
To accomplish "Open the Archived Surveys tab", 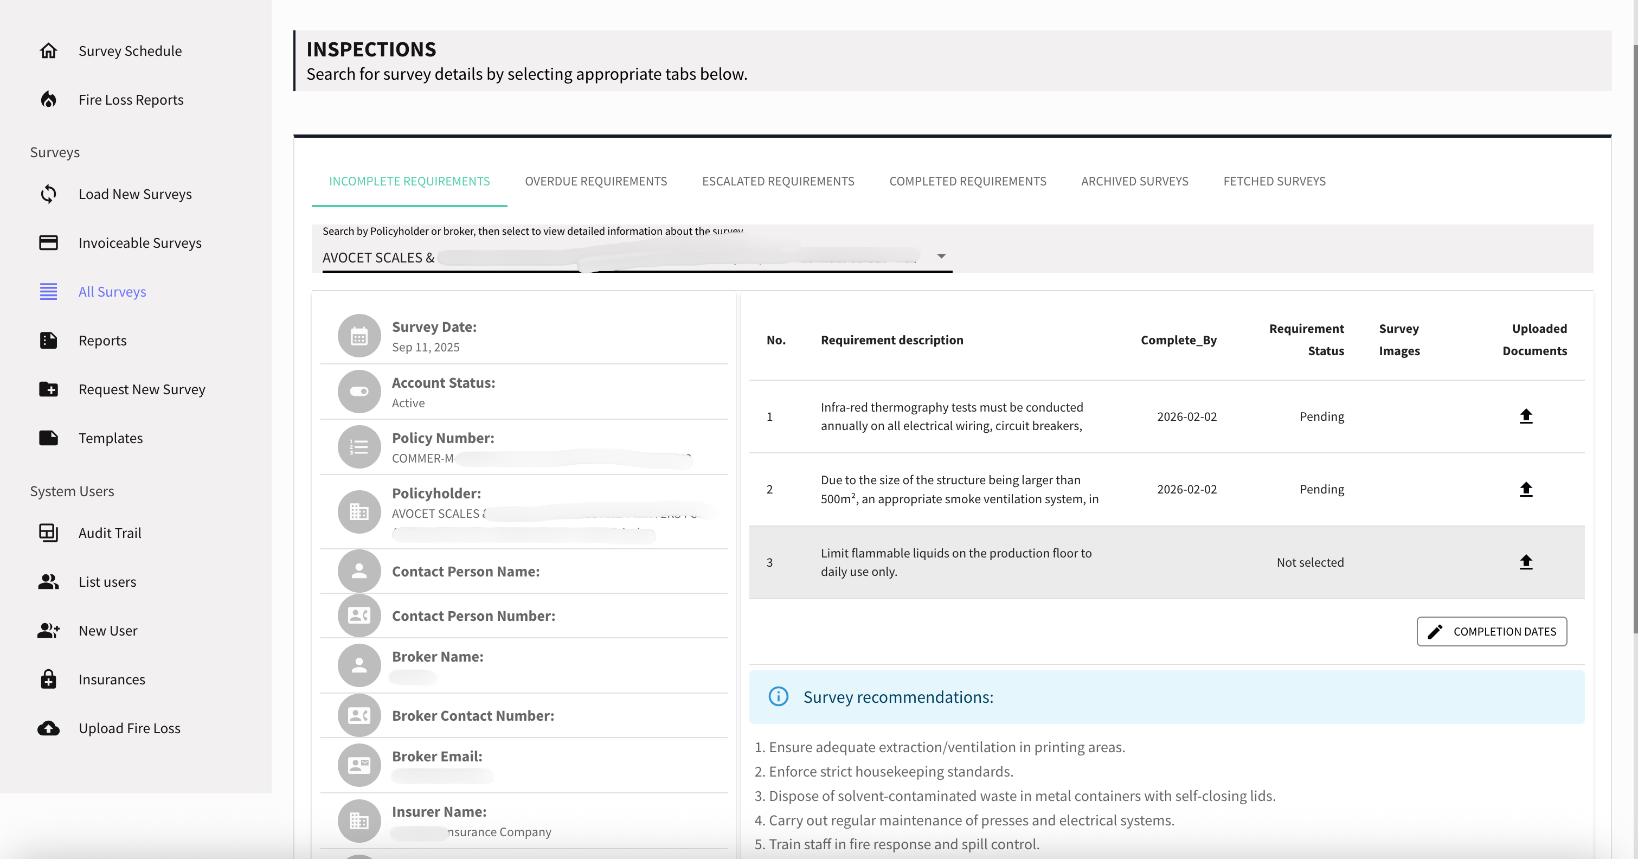I will [x=1134, y=181].
